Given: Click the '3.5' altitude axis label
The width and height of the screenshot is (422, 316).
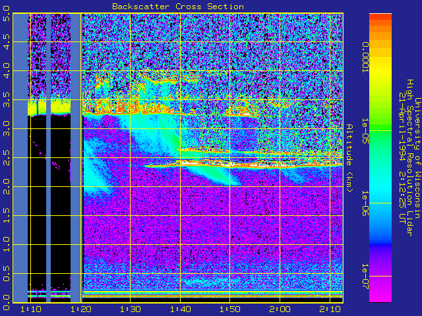Looking at the screenshot, I should 6,99.
